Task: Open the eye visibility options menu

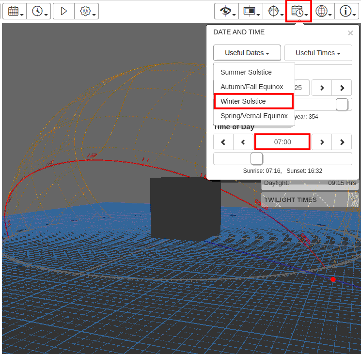Action: pyautogui.click(x=227, y=11)
